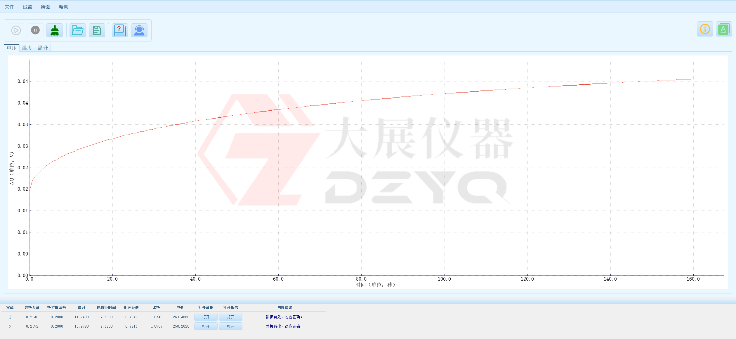Image resolution: width=736 pixels, height=339 pixels.
Task: Click the customer service headset icon
Action: point(139,30)
